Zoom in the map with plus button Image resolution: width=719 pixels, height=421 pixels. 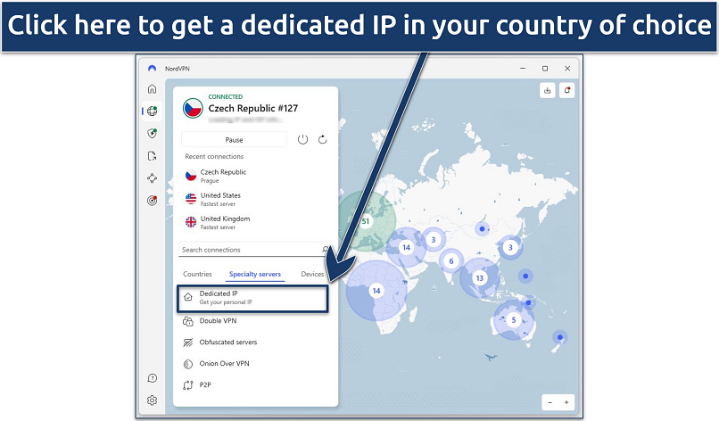566,402
